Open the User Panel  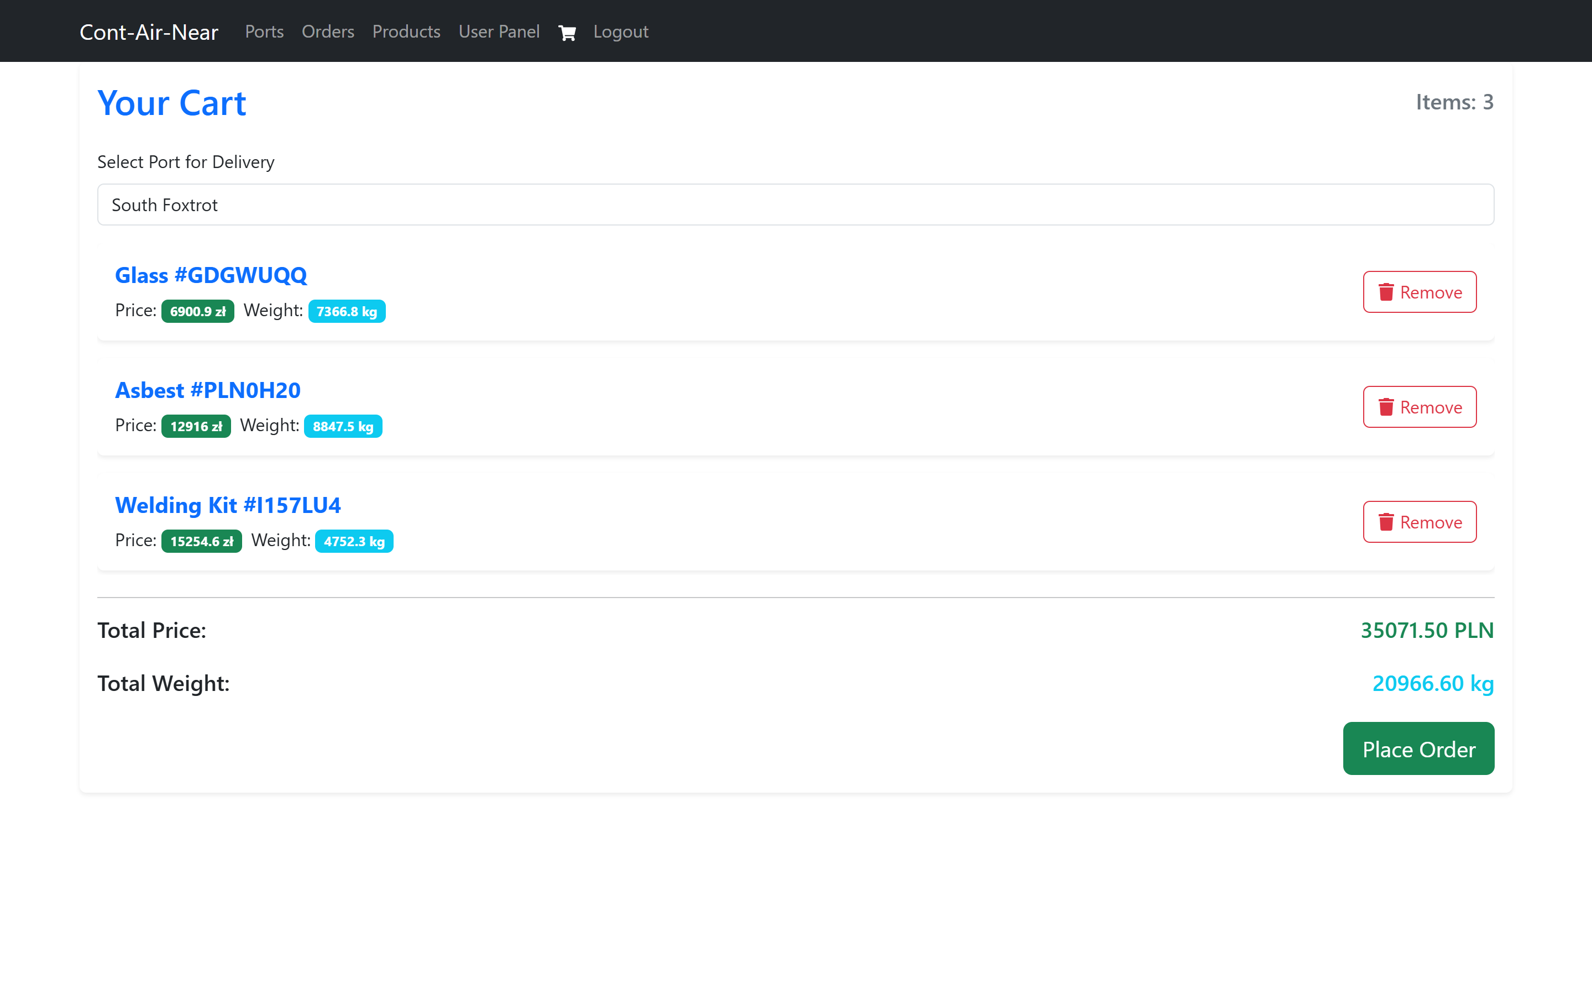pos(499,32)
